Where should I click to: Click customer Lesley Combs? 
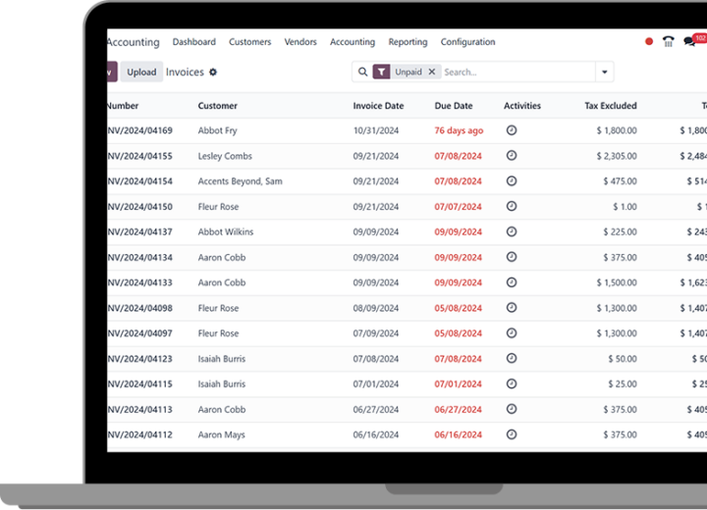tap(225, 156)
